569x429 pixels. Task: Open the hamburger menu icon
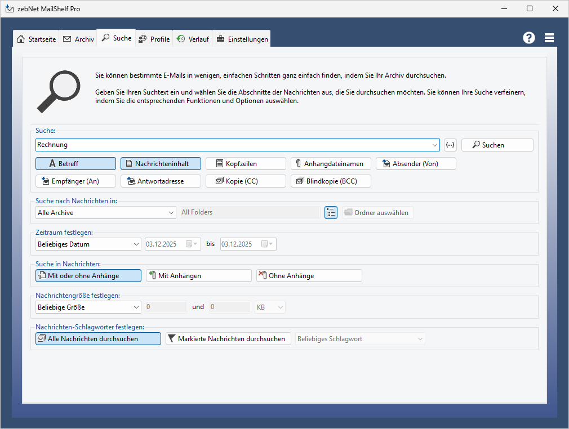[x=549, y=38]
